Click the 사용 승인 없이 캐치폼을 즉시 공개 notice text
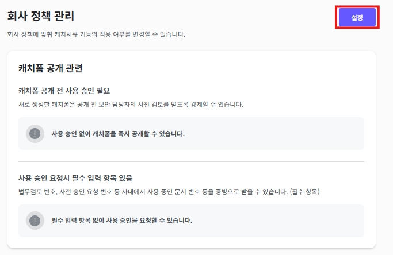 (118, 133)
